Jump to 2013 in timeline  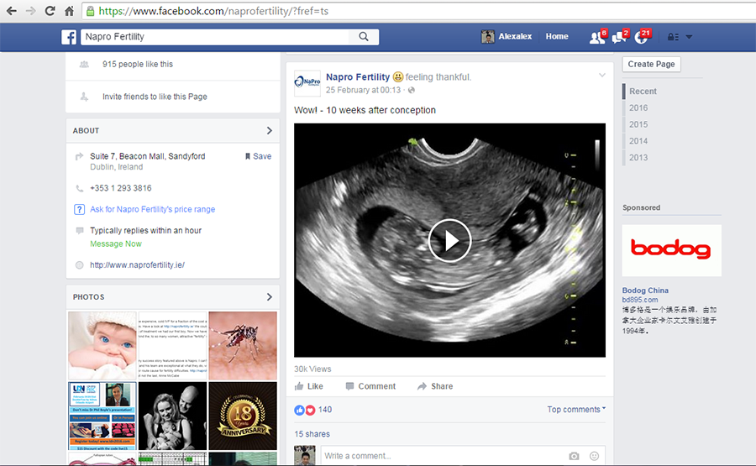coord(638,158)
